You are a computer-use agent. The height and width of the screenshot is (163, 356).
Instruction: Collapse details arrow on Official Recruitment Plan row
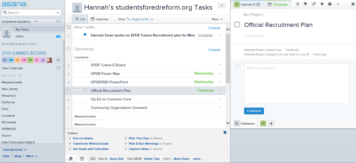click(219, 91)
